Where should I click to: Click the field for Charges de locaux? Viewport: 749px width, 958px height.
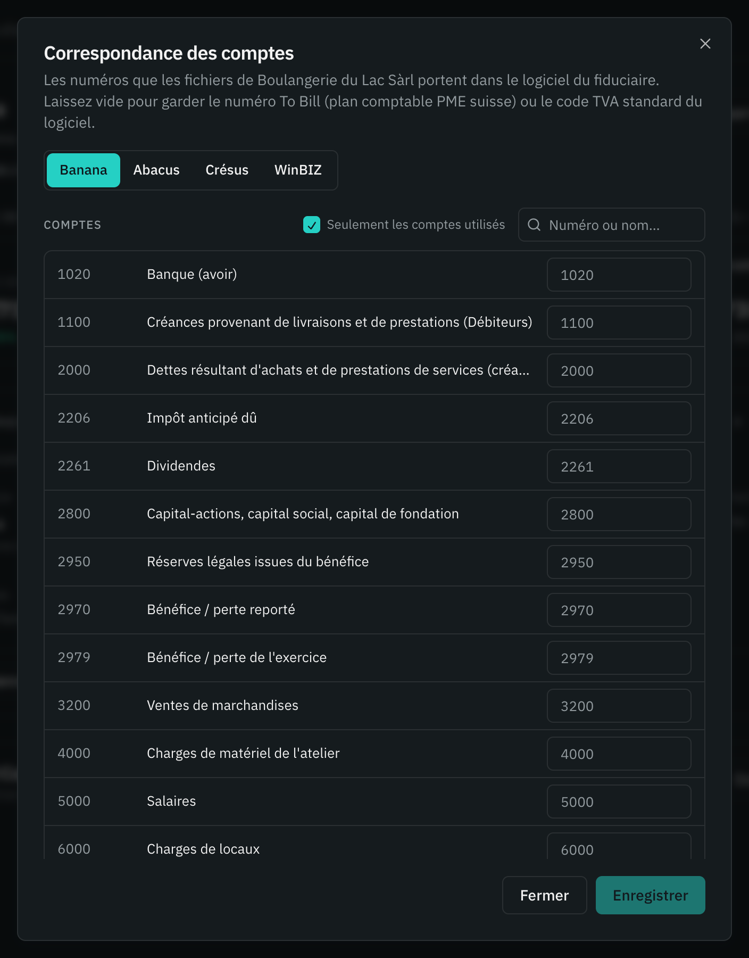[x=619, y=846]
